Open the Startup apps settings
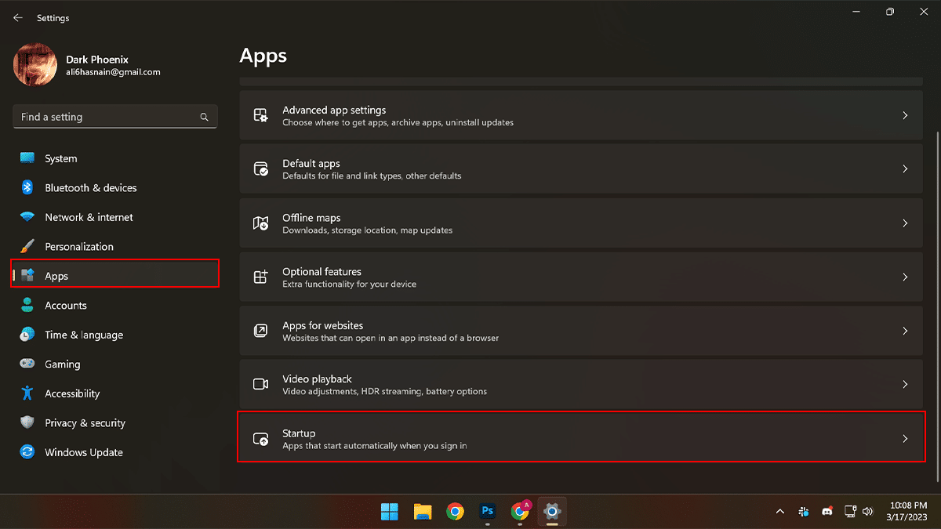This screenshot has height=529, width=941. [580, 439]
